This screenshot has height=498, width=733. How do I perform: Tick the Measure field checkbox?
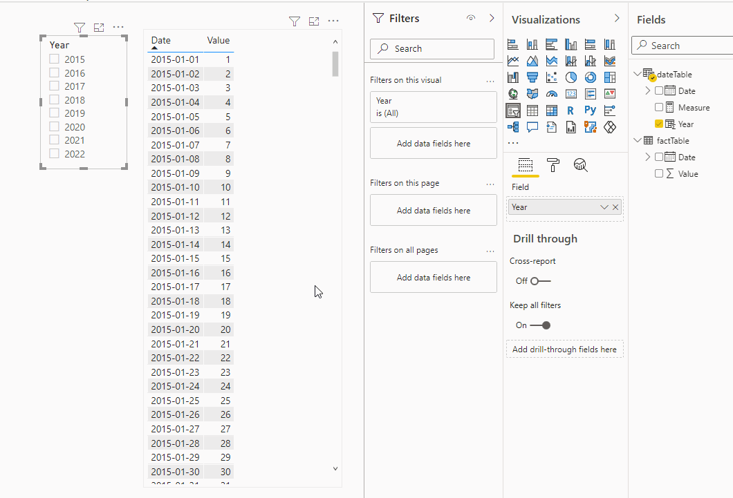coord(659,107)
